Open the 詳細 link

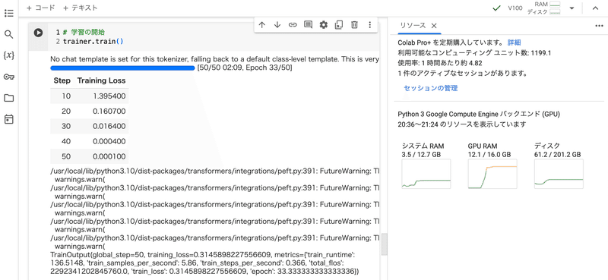click(x=515, y=42)
